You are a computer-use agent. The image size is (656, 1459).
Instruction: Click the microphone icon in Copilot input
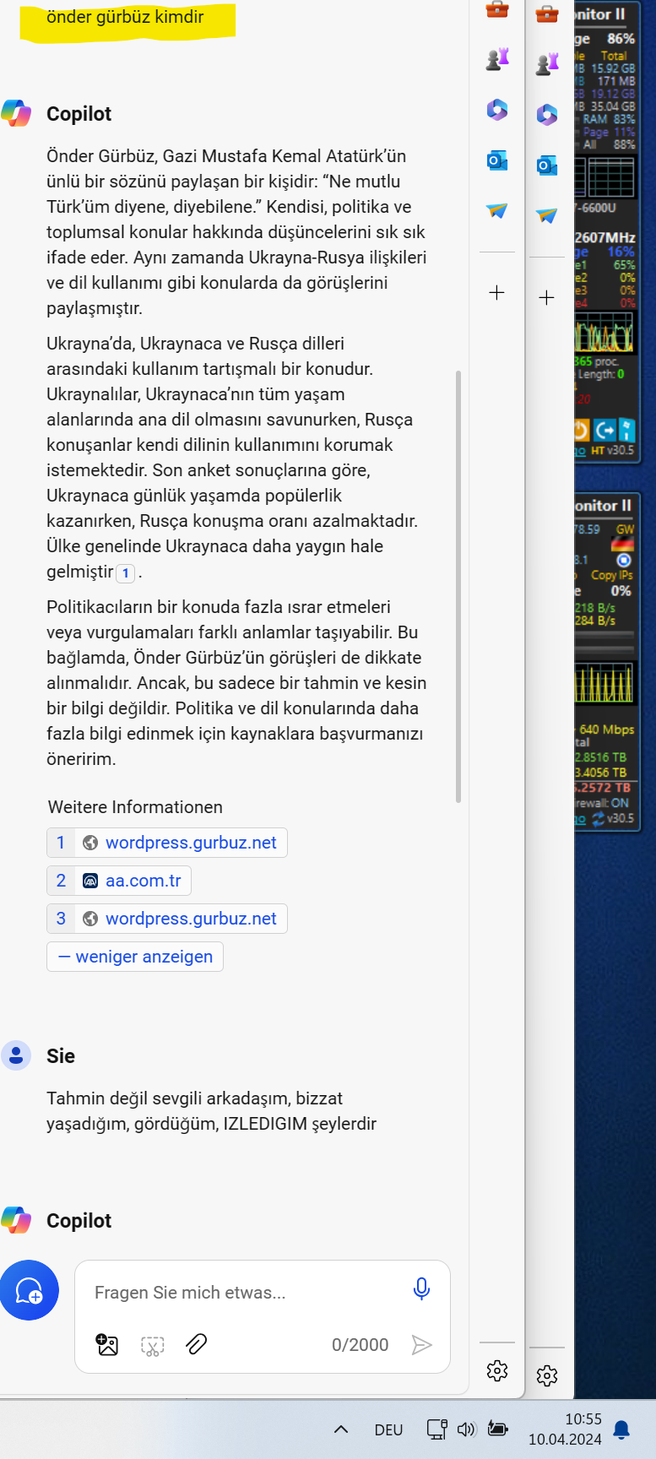pyautogui.click(x=422, y=1288)
